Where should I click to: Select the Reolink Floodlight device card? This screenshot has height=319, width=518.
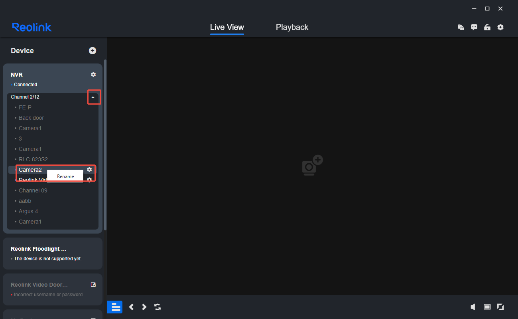(53, 254)
